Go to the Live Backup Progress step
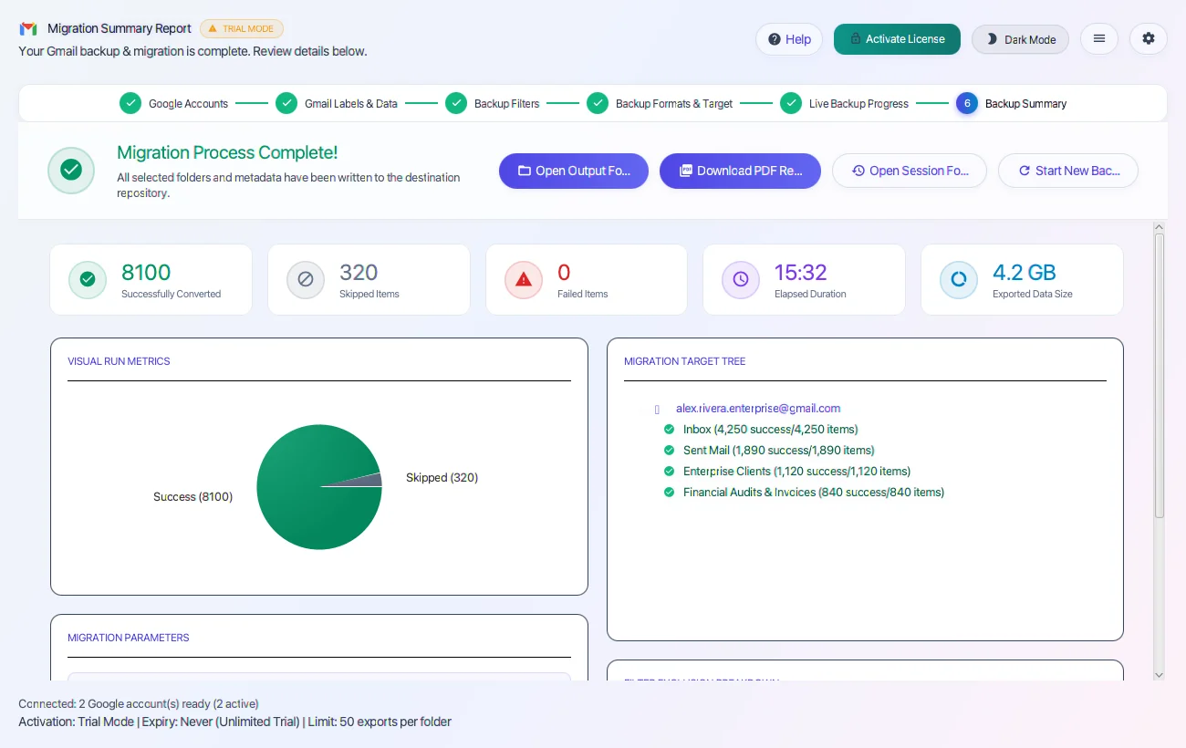1186x748 pixels. coord(844,103)
